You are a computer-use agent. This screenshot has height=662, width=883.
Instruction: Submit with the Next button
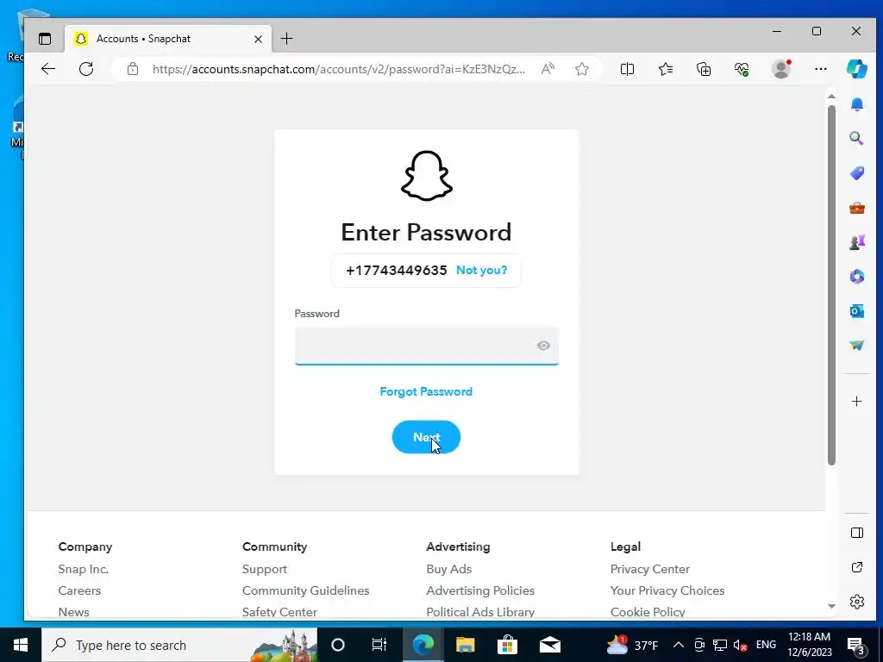426,437
